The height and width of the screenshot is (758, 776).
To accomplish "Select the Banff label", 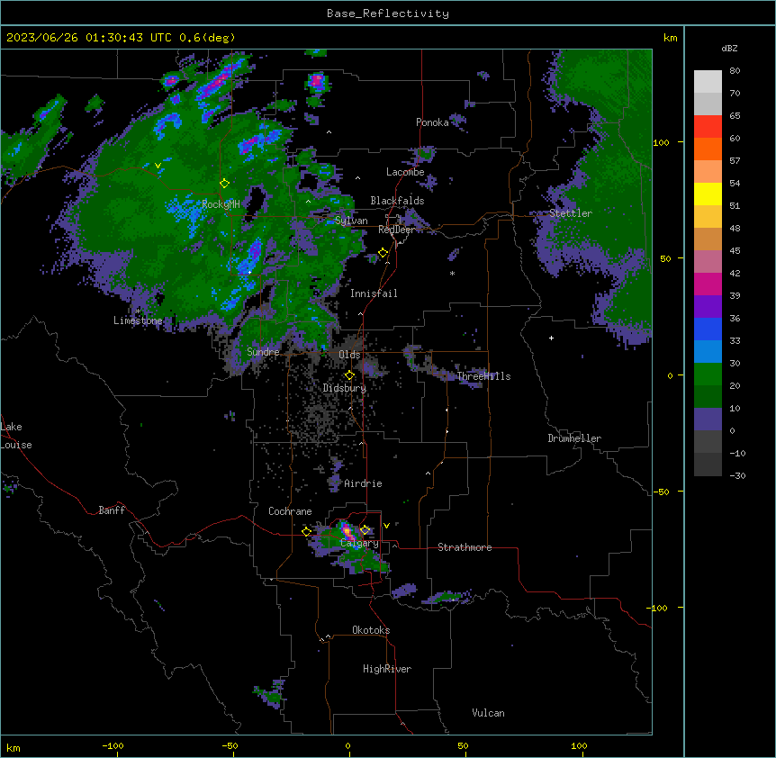I will coord(112,510).
